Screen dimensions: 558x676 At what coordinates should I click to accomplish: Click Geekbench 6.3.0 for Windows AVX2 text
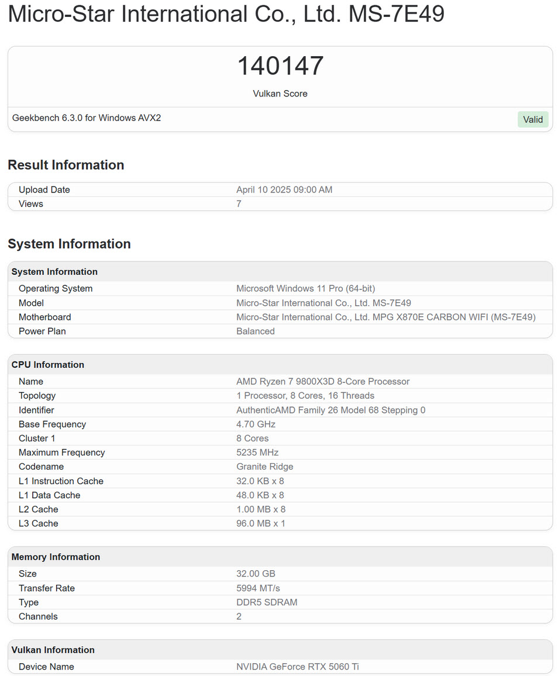coord(87,118)
